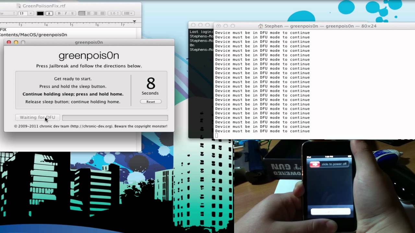Click the TextEdit path text 'Contents/MacOS/greenpois0n'
Viewport: 415px width, 233px height.
33,35
